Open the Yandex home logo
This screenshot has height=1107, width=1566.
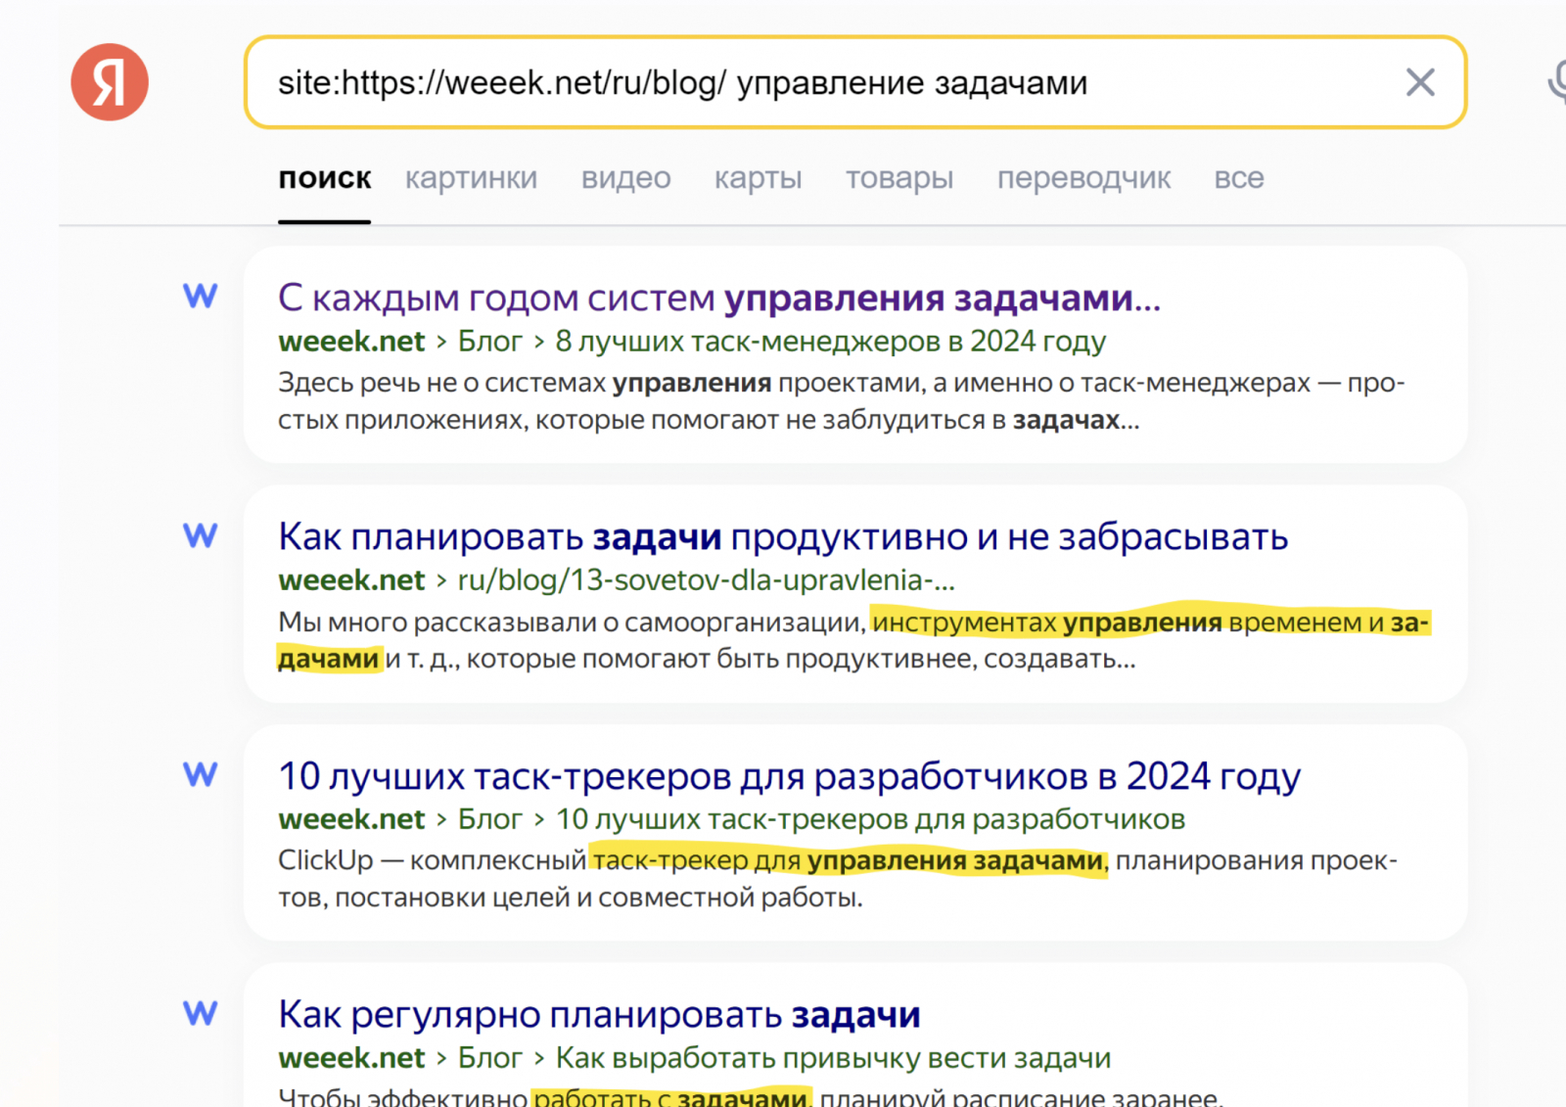tap(110, 82)
